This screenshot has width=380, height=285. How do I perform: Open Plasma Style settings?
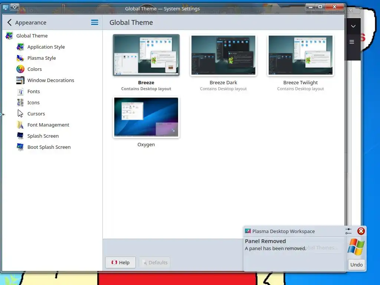tap(42, 58)
